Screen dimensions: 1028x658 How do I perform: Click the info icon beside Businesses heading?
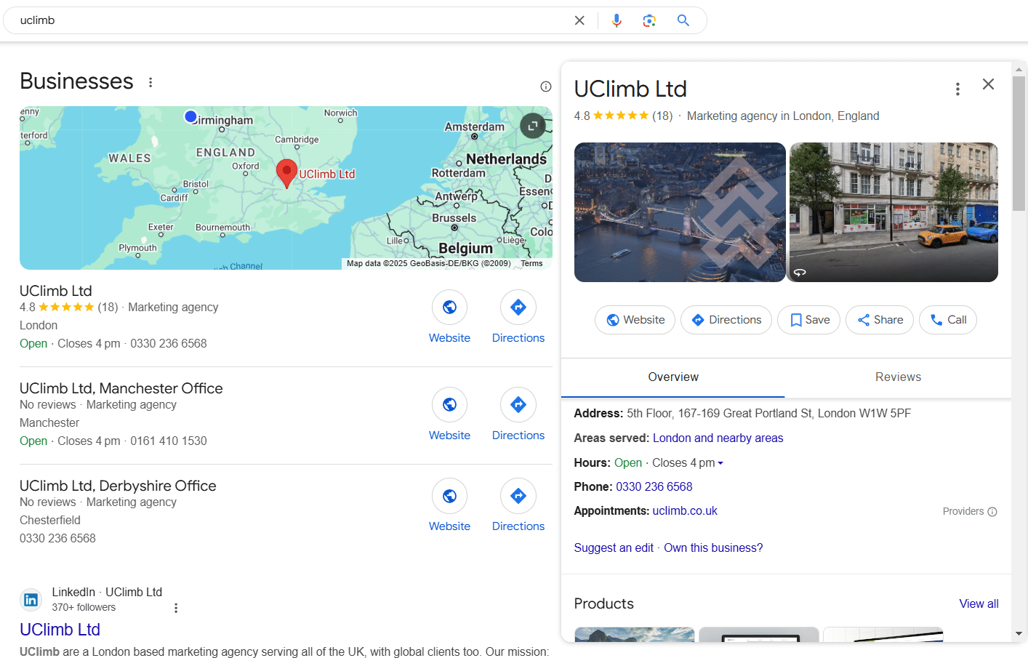tap(545, 86)
